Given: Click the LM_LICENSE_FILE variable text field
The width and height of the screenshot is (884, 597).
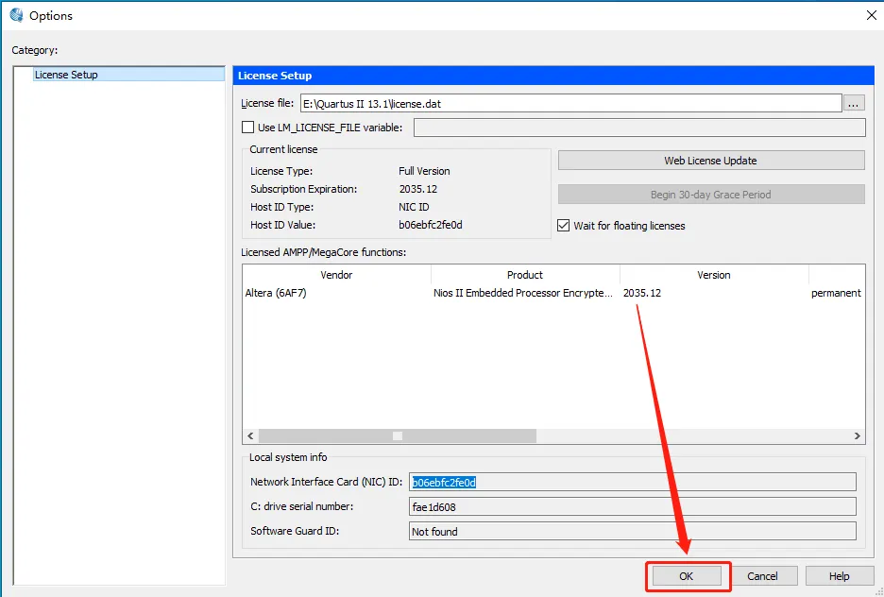Looking at the screenshot, I should [x=639, y=128].
